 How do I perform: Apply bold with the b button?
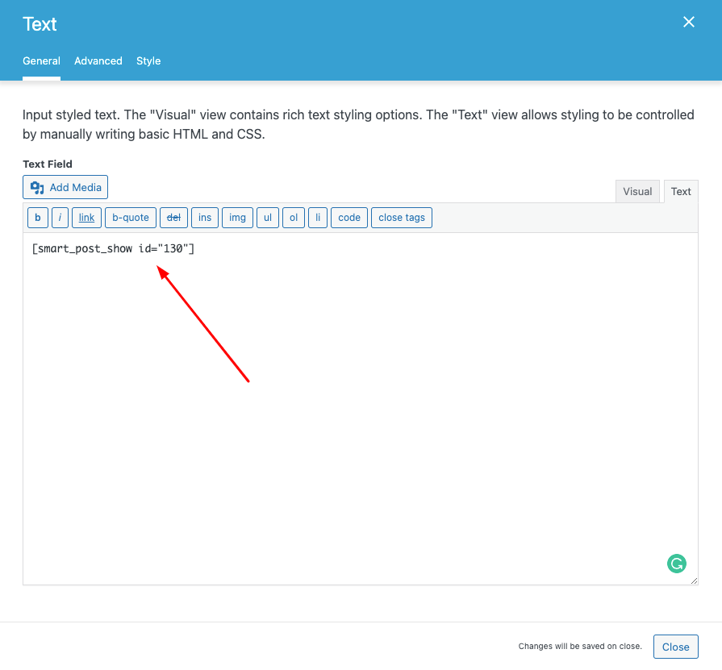[x=38, y=218]
